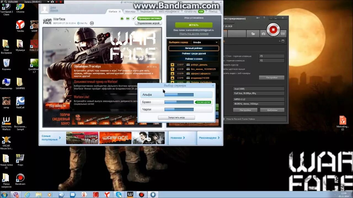Open the Xvid (VBR) codec dropdown

pos(259,89)
